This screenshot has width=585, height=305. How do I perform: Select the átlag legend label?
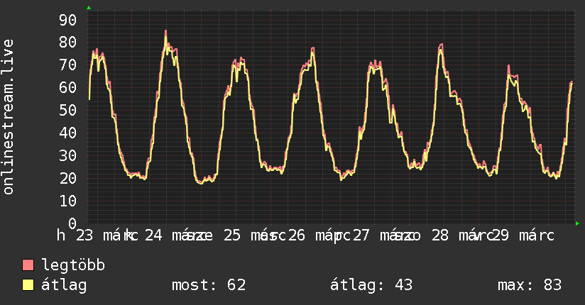[64, 285]
